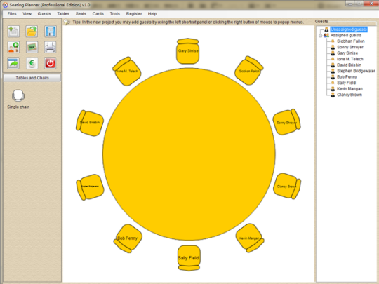Open the Help menu
This screenshot has height=284, width=379.
tap(152, 14)
